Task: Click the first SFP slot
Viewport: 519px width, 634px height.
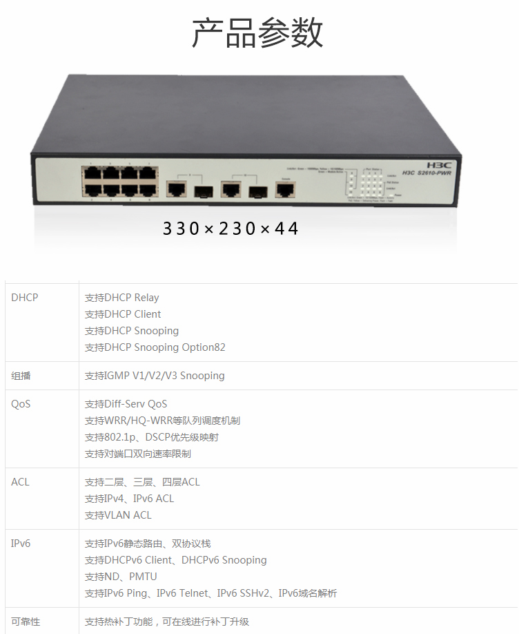Action: 204,191
